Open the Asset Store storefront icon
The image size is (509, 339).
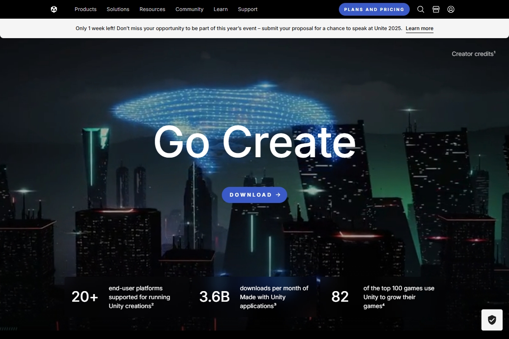436,9
